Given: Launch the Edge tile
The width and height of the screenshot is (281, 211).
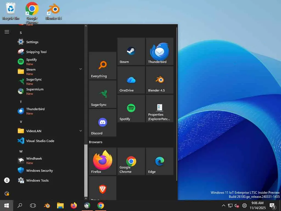Looking at the screenshot, I should pyautogui.click(x=160, y=161).
